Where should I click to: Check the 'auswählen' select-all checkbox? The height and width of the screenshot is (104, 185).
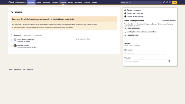click(12, 35)
